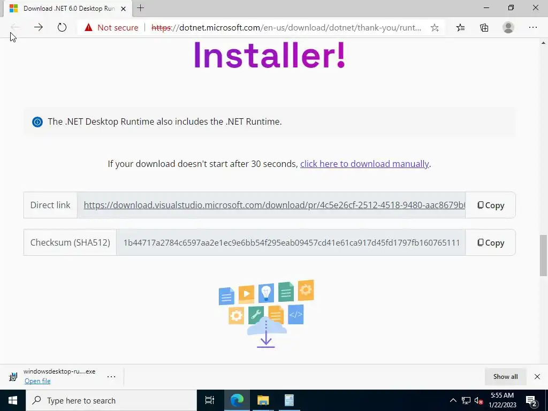Click the downloaded exe file icon
548x411 pixels.
tap(13, 376)
